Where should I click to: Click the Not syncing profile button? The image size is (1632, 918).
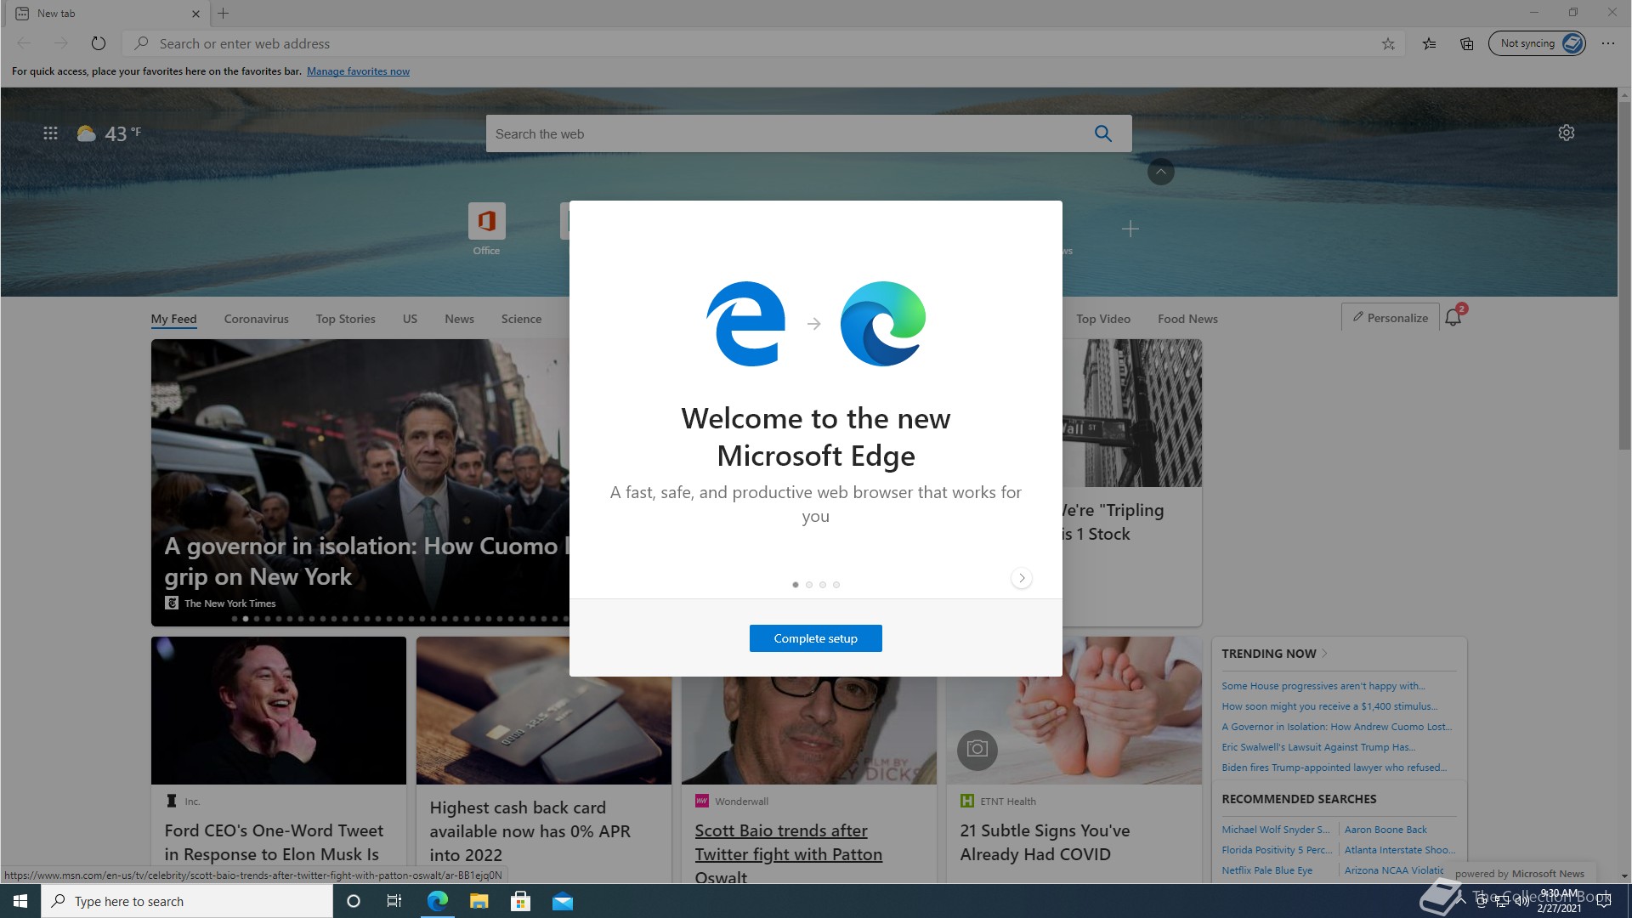pyautogui.click(x=1537, y=43)
